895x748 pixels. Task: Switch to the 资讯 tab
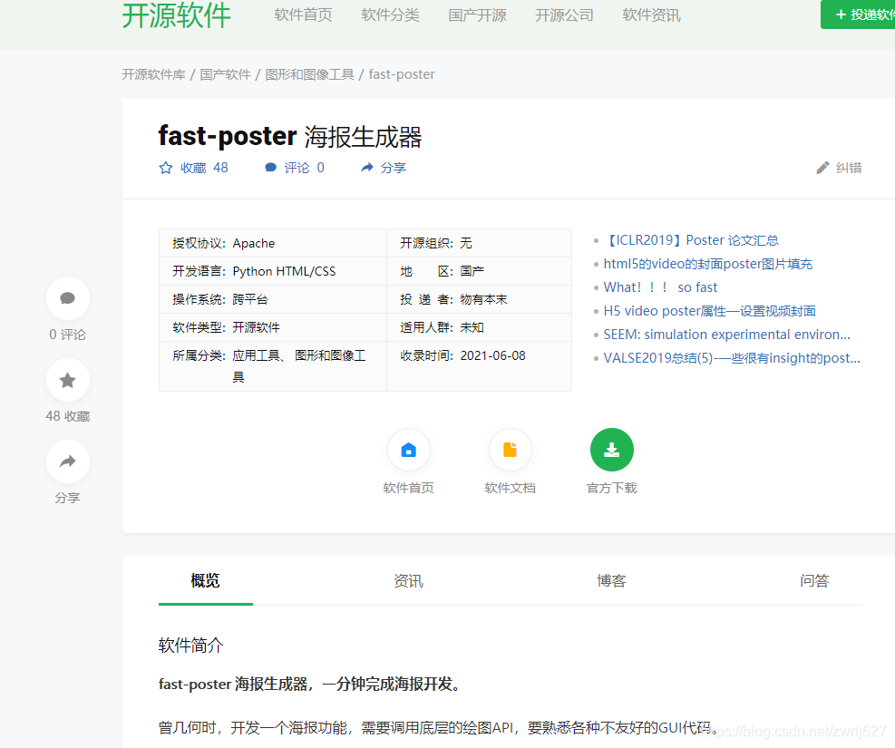click(x=409, y=581)
